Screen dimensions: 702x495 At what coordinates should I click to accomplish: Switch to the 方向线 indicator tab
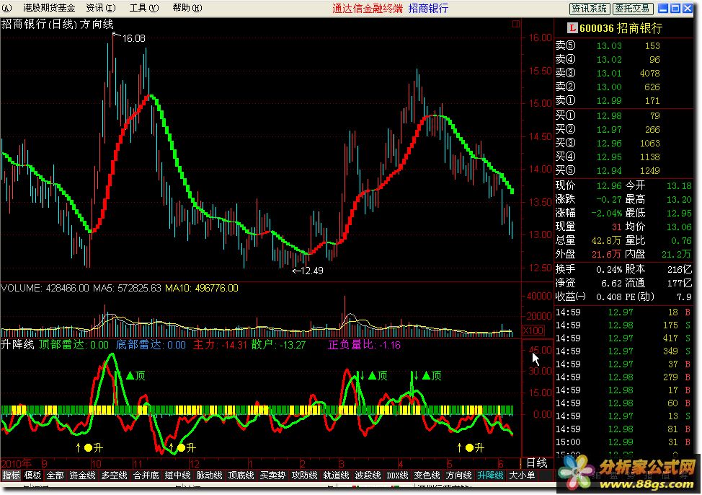458,475
